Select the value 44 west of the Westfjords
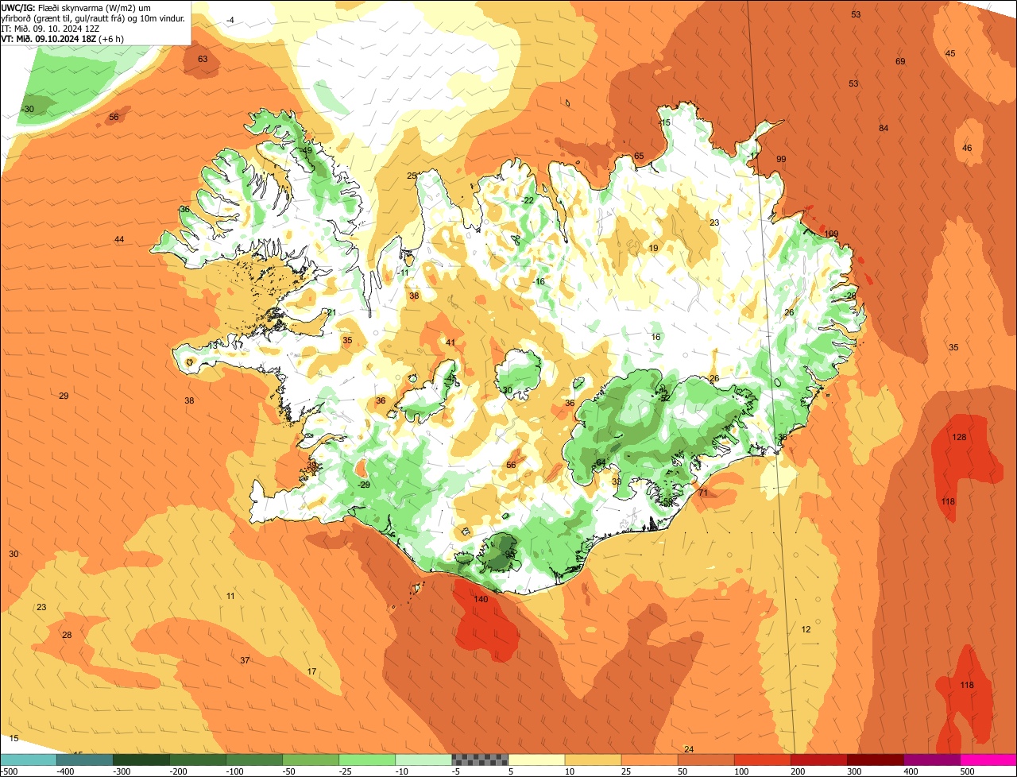This screenshot has width=1017, height=777. tap(119, 239)
